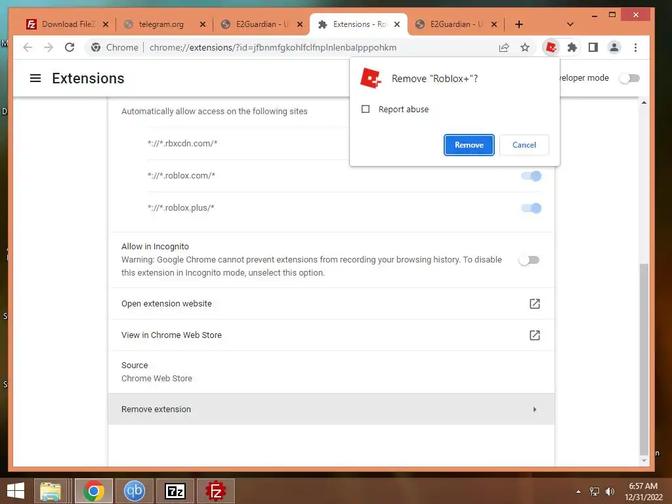Click Open extension website row
672x504 pixels.
coord(331,303)
